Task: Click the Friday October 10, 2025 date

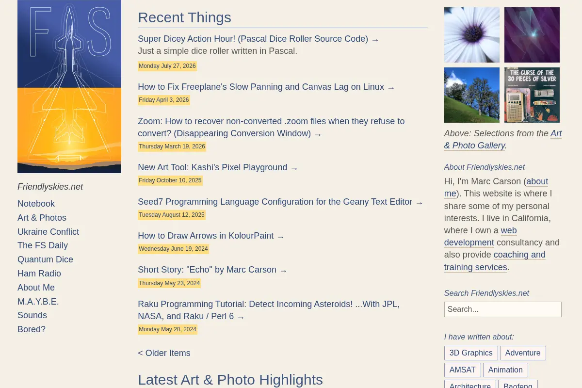Action: click(x=170, y=180)
